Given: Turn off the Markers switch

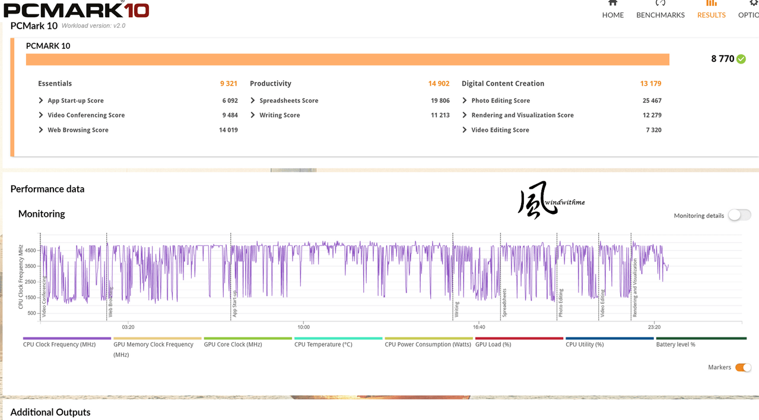Looking at the screenshot, I should click(x=743, y=367).
